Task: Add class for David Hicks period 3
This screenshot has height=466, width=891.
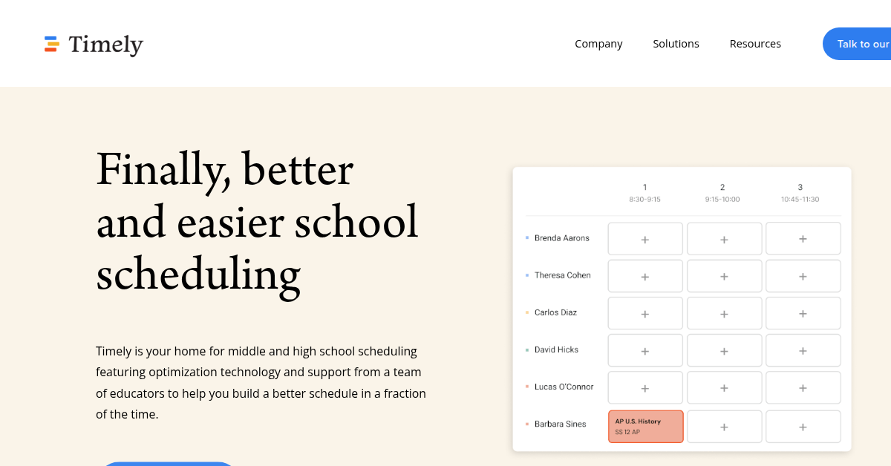Action: point(803,350)
